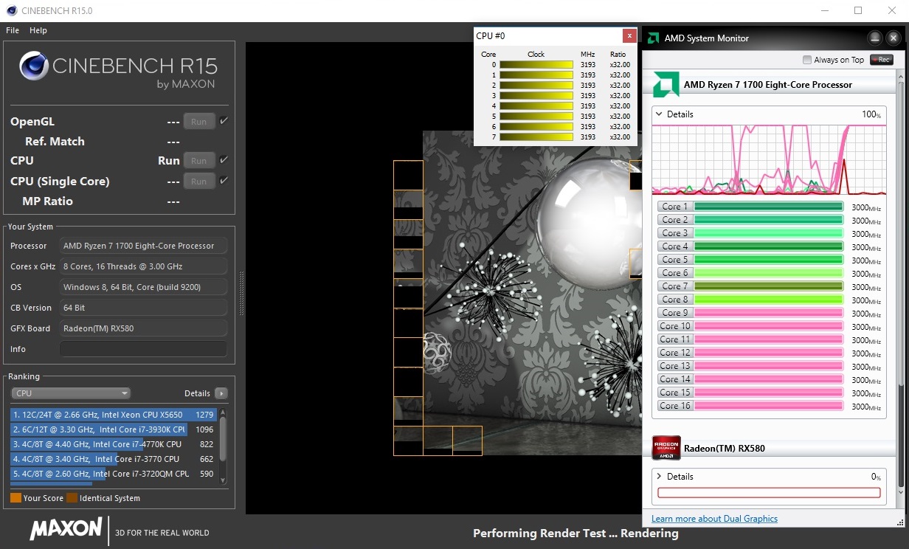Expand the Radeon RX580 Details section

tap(660, 477)
